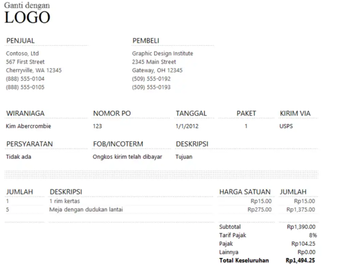
Task: Select the seller name Contoso, Ltd
Action: 22,53
